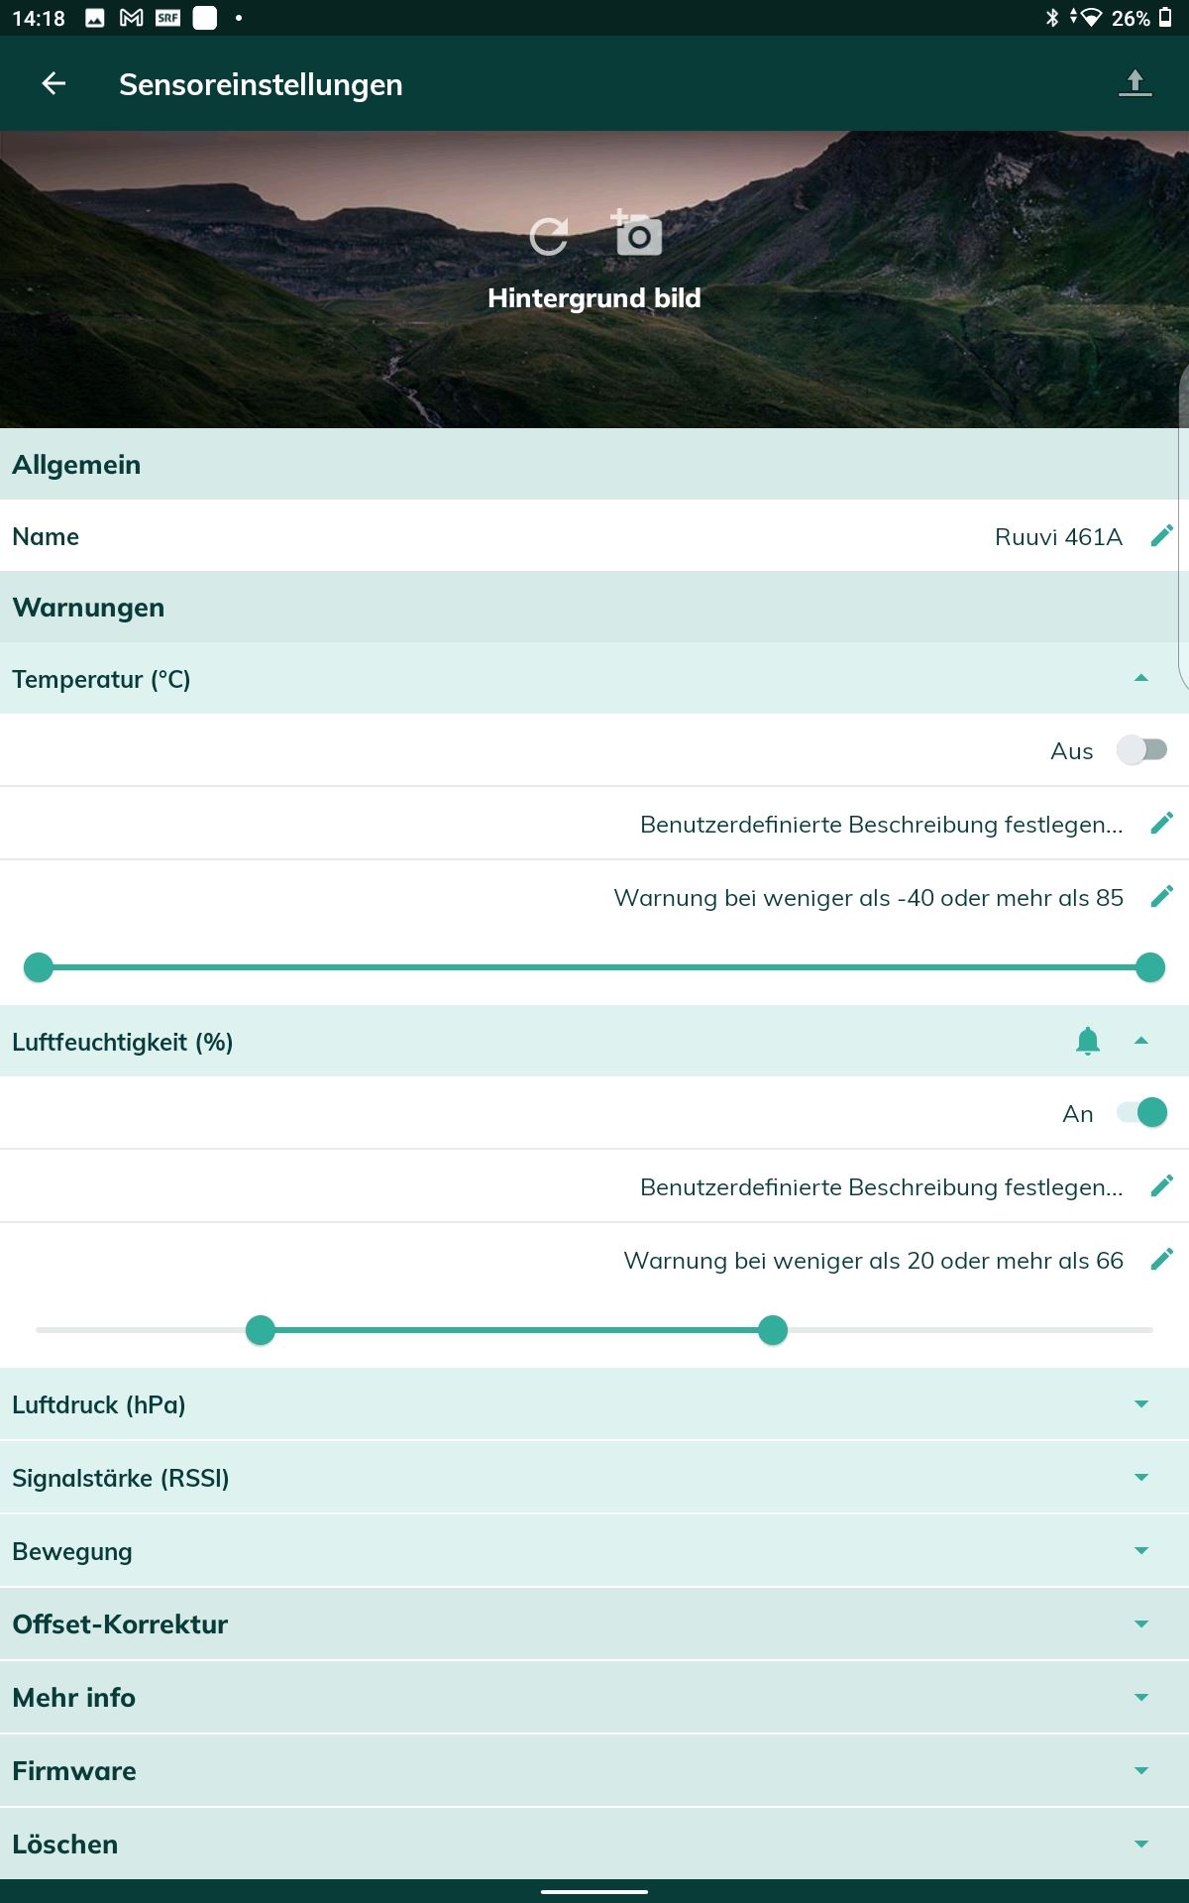The height and width of the screenshot is (1903, 1189).
Task: Add background photo with camera icon
Action: click(636, 232)
